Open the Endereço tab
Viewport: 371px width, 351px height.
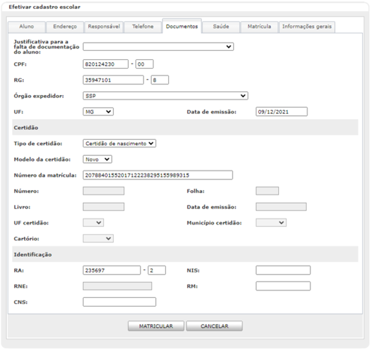tap(65, 27)
